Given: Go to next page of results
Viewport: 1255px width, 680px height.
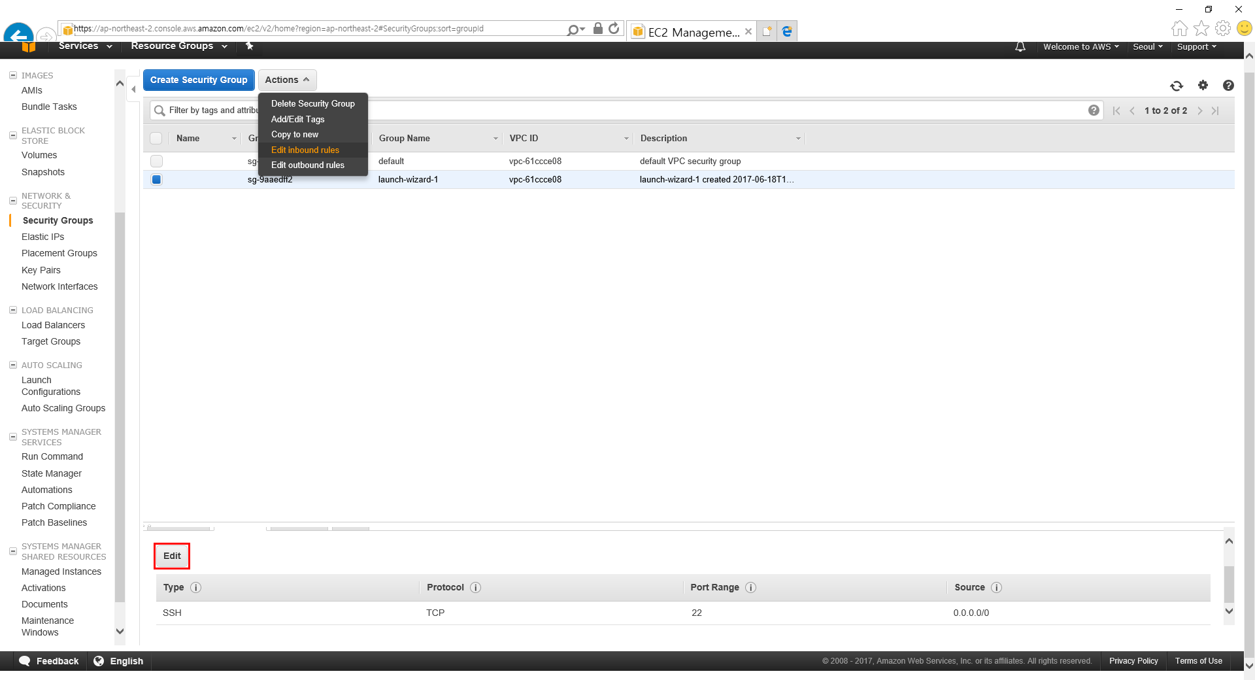Looking at the screenshot, I should (1200, 110).
